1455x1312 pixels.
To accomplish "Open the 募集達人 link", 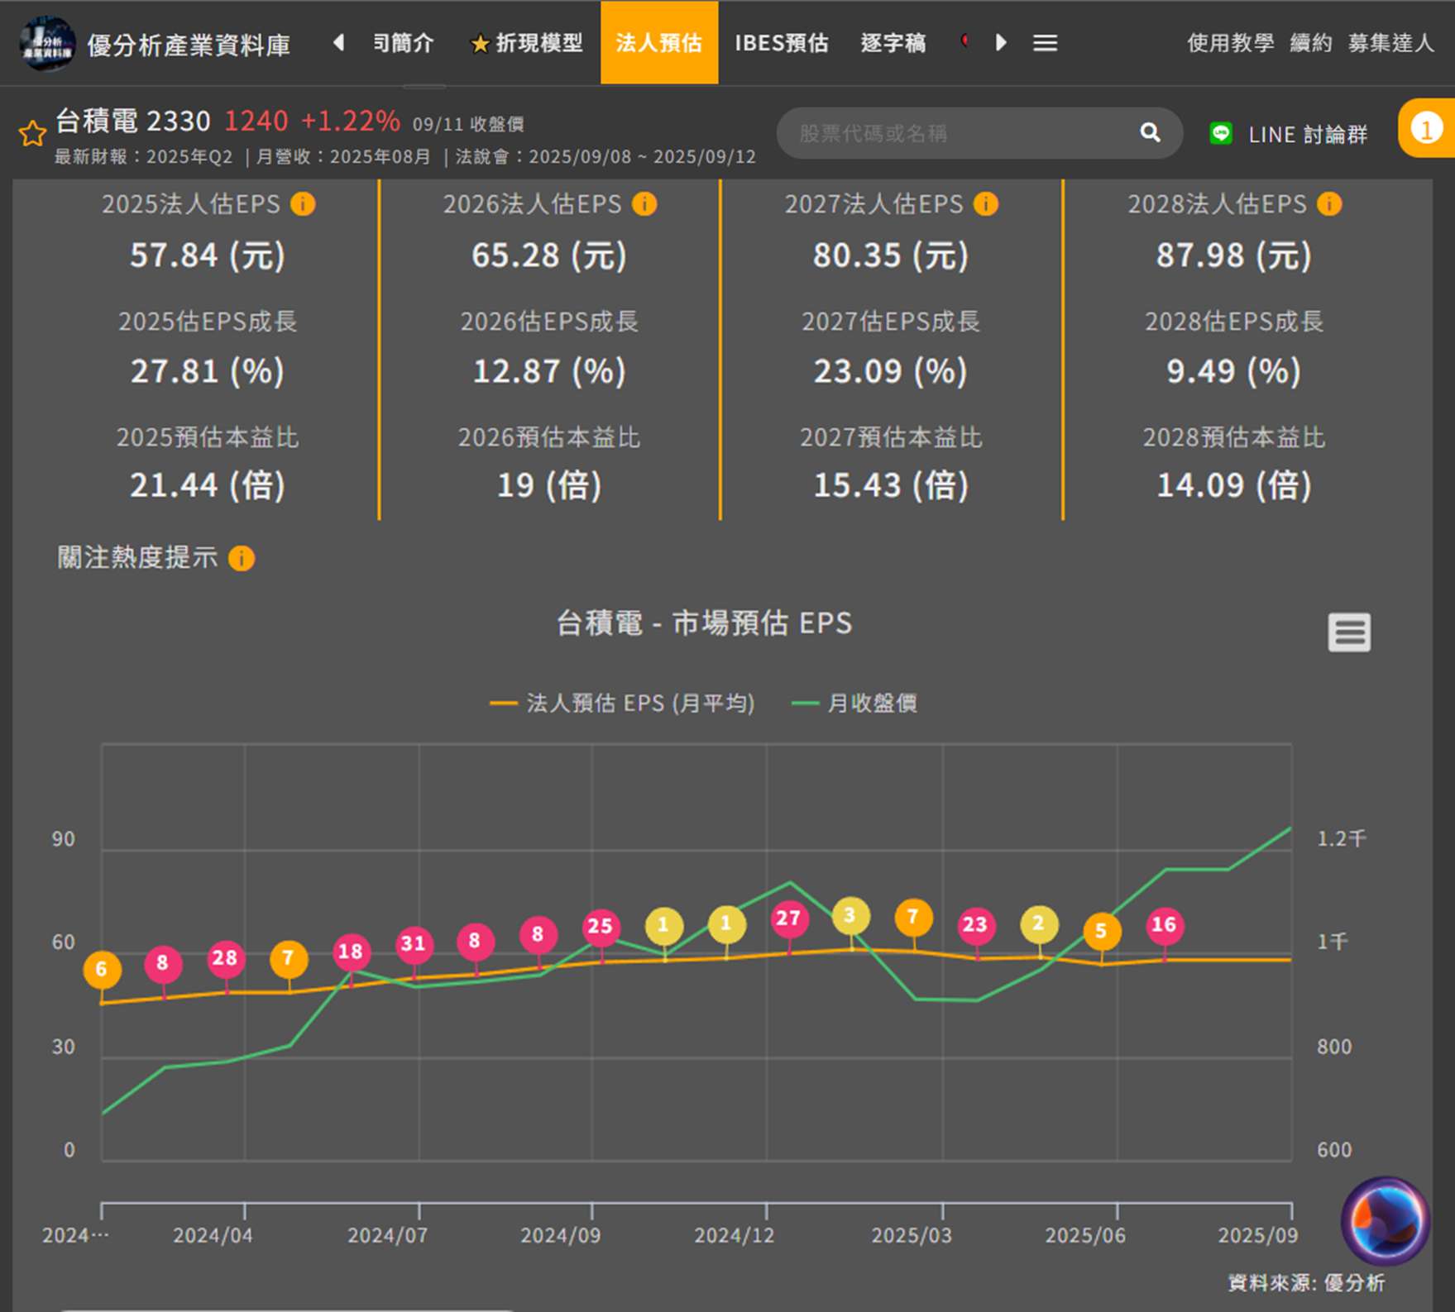I will (x=1390, y=43).
